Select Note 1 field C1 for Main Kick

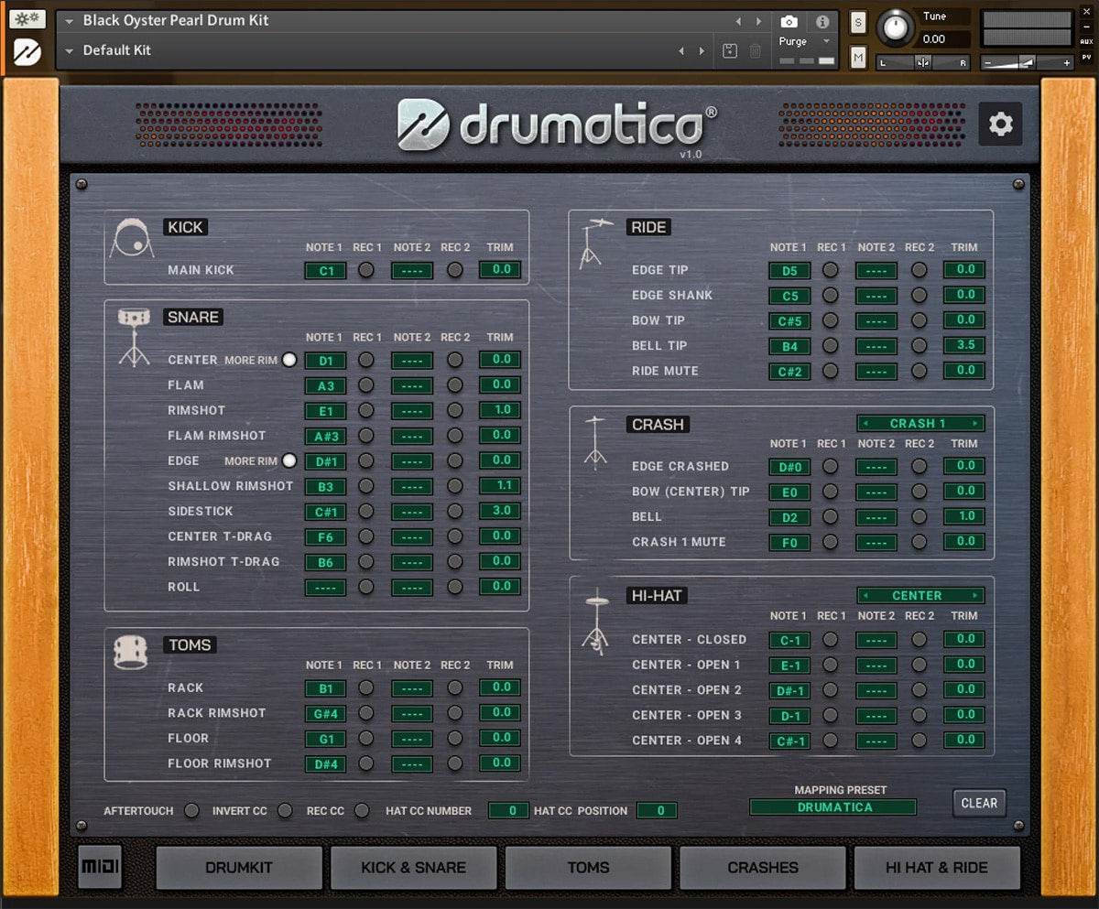[325, 270]
